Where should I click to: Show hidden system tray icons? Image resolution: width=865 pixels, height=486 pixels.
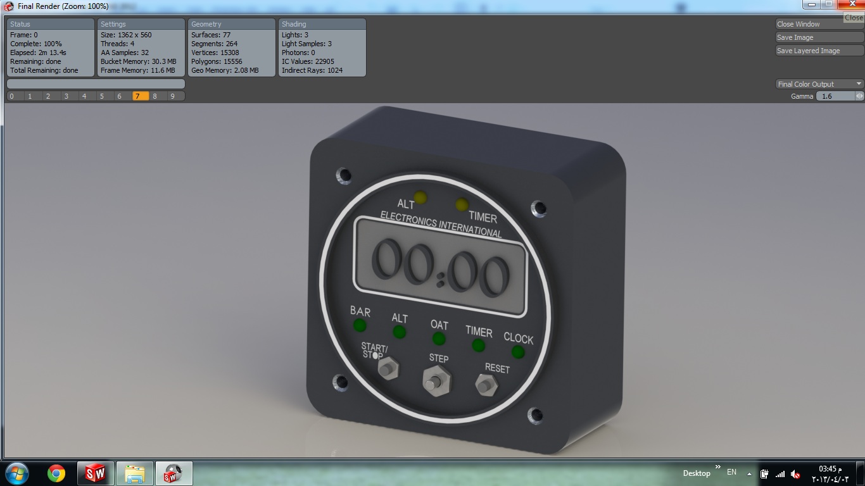[749, 473]
